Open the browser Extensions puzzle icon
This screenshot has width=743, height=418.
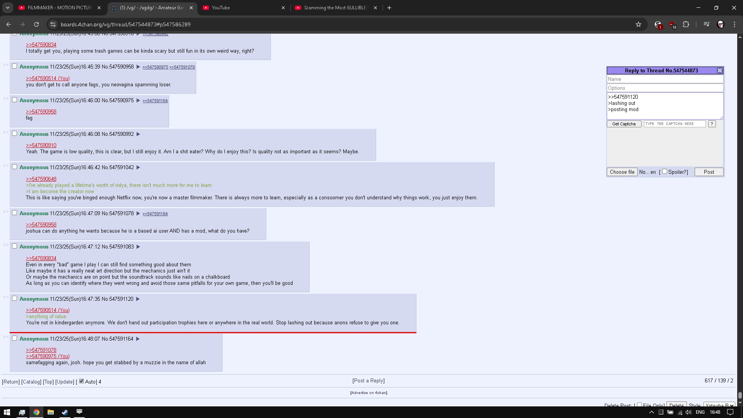tap(686, 24)
